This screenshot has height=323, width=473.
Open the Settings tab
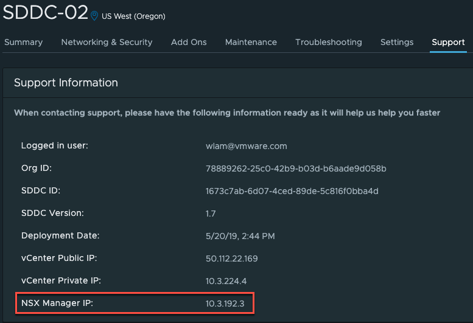[x=397, y=42]
